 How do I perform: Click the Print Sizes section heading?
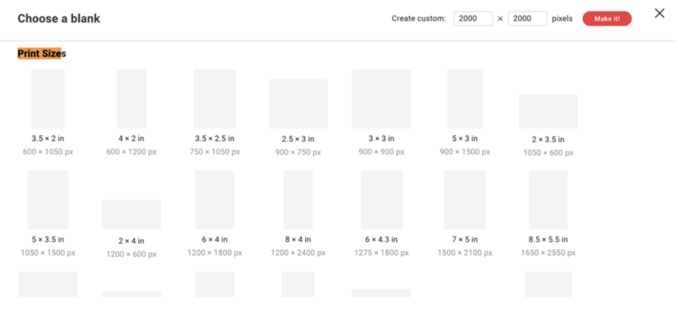point(42,54)
